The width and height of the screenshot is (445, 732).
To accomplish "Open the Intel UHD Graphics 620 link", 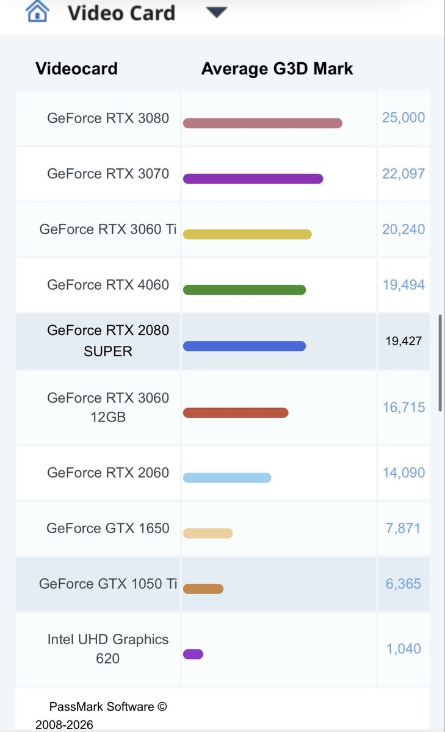I will [108, 649].
